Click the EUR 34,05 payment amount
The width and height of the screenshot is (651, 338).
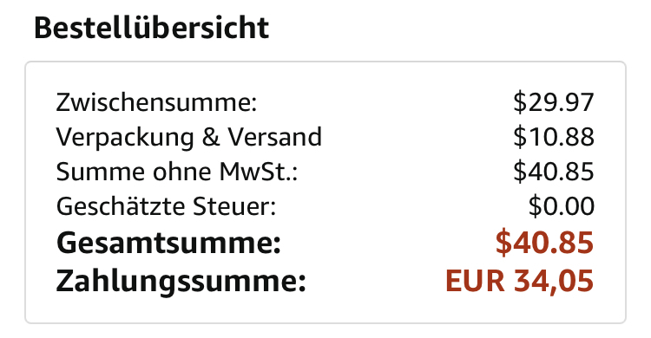pos(519,281)
